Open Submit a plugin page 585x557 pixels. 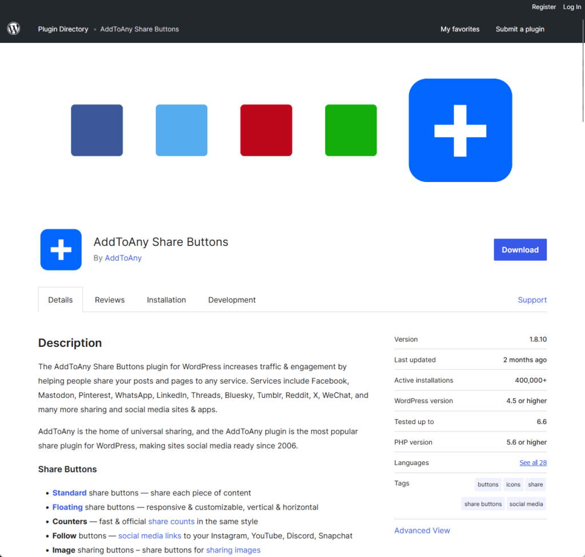click(x=520, y=29)
